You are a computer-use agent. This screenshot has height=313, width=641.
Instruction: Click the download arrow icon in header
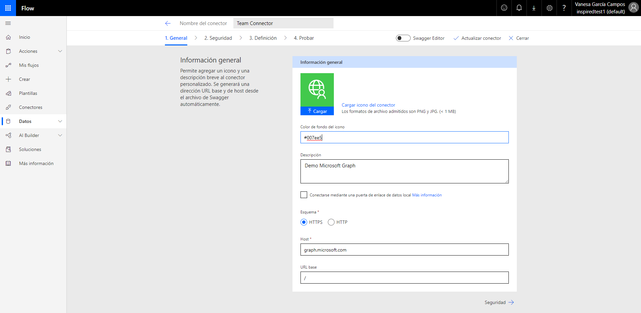click(x=534, y=8)
